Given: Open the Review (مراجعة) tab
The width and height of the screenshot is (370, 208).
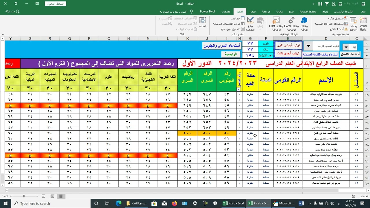Looking at the screenshot, I should pyautogui.click(x=266, y=12).
